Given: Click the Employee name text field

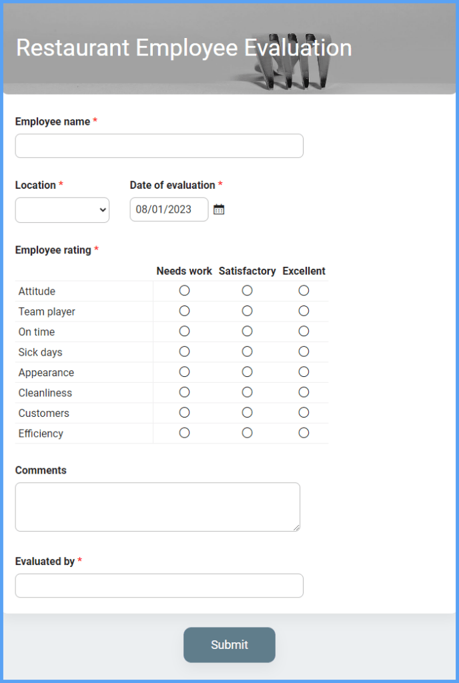Looking at the screenshot, I should pos(159,146).
